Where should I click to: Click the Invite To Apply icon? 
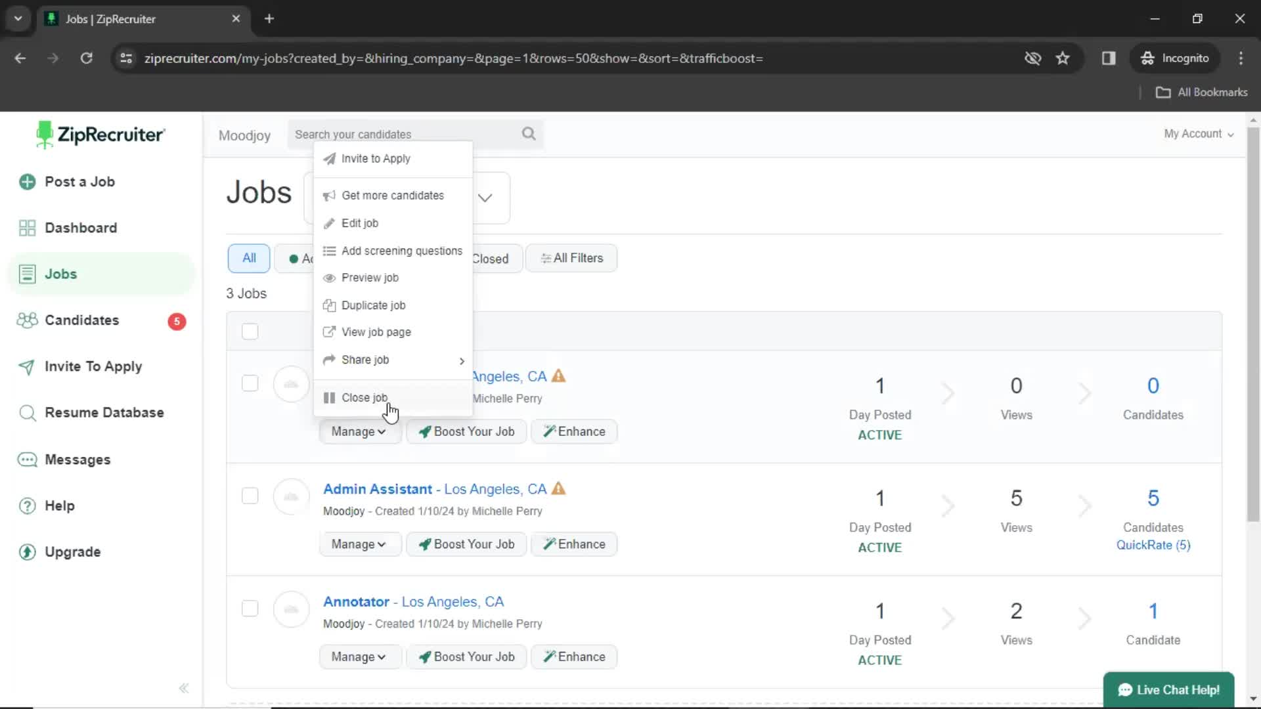click(27, 366)
